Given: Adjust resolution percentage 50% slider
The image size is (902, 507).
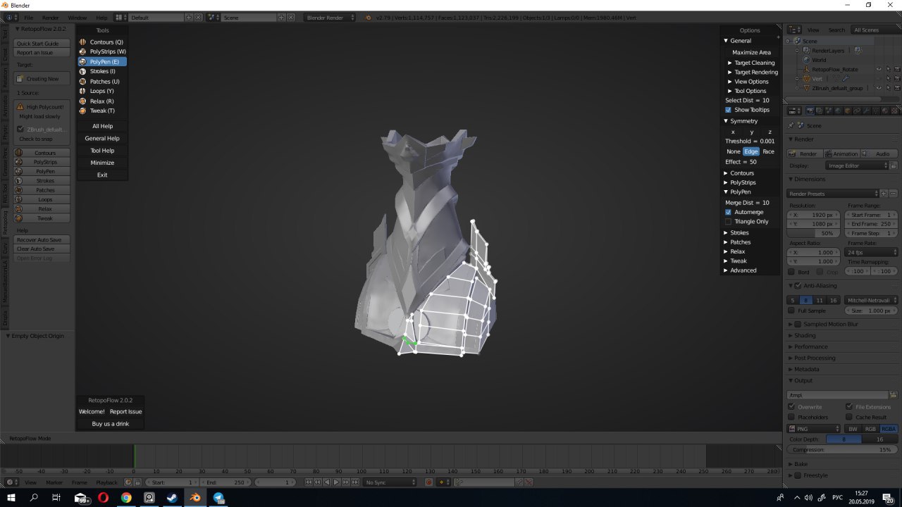Looking at the screenshot, I should (814, 233).
